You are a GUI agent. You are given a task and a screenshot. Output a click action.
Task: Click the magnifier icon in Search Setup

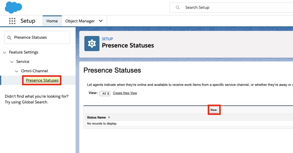177,8
